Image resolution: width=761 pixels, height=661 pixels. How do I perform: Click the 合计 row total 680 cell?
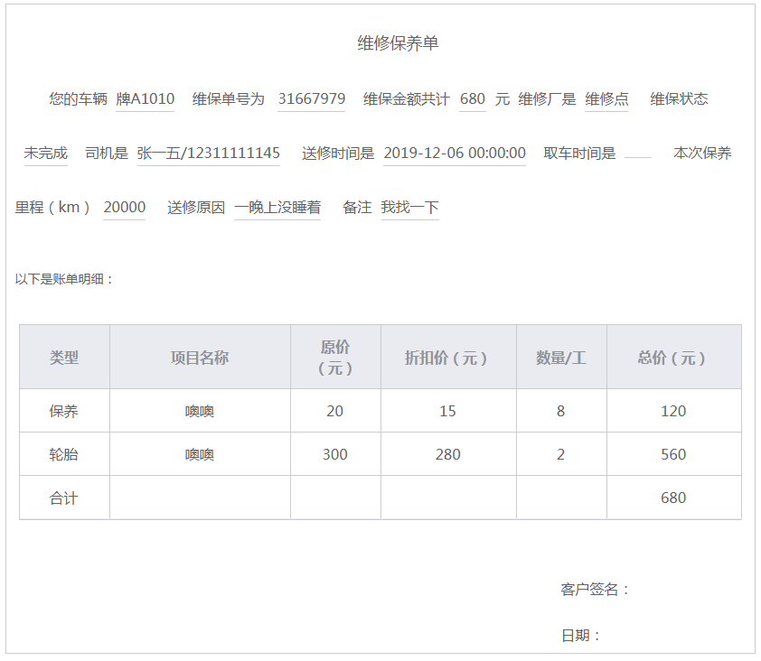[673, 498]
